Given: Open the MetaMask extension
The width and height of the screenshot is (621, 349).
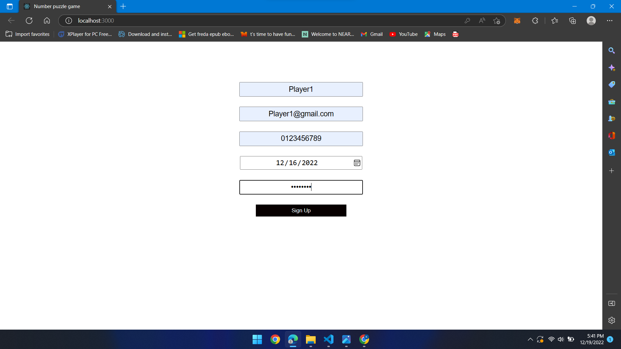Looking at the screenshot, I should (x=517, y=20).
